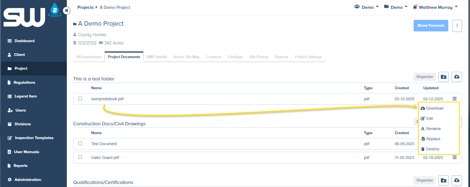Click cloud upload icon in test folder section

[x=457, y=77]
